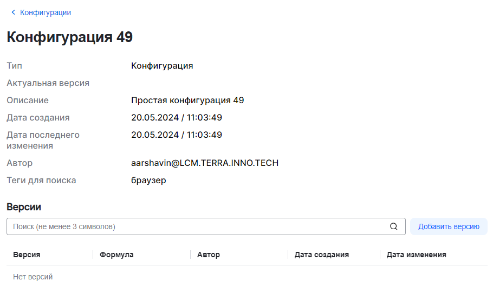Screen dimensions: 493x294
Task: Click the Формула column header
Action: (x=116, y=255)
